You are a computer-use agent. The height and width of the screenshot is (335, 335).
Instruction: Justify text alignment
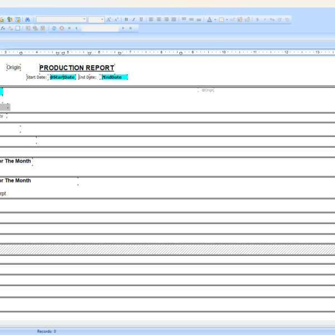[x=174, y=20]
